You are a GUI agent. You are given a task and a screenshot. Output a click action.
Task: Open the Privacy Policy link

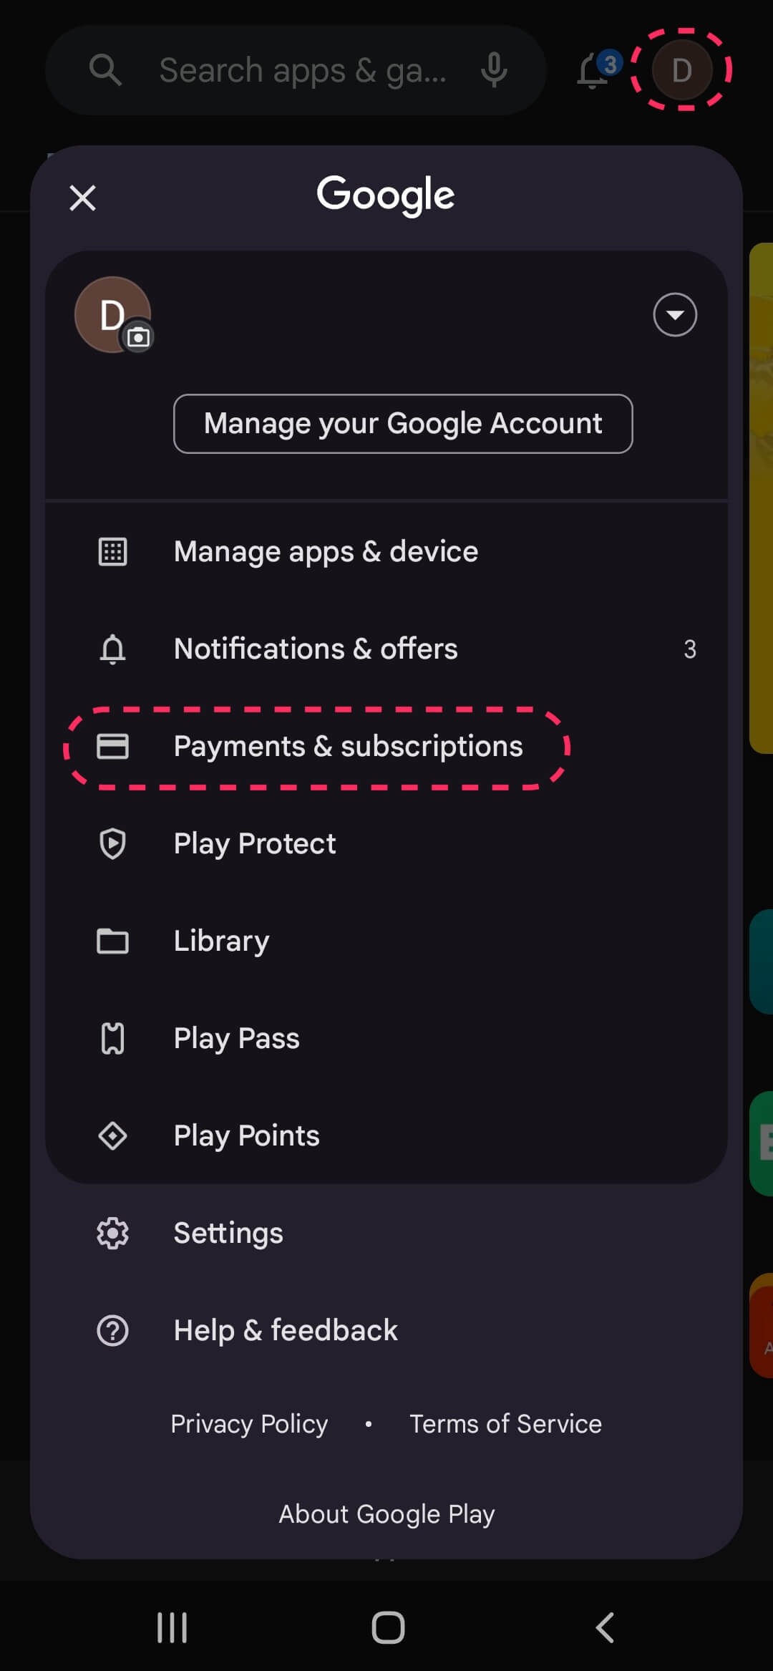(x=249, y=1424)
